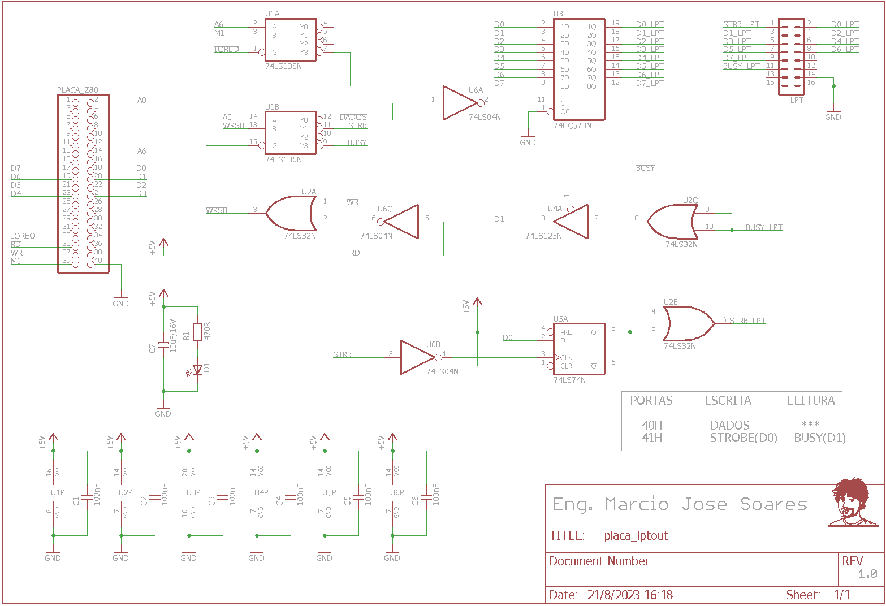The image size is (886, 606).
Task: Select the U5A 74LS74N flip-flop block
Action: tap(578, 349)
